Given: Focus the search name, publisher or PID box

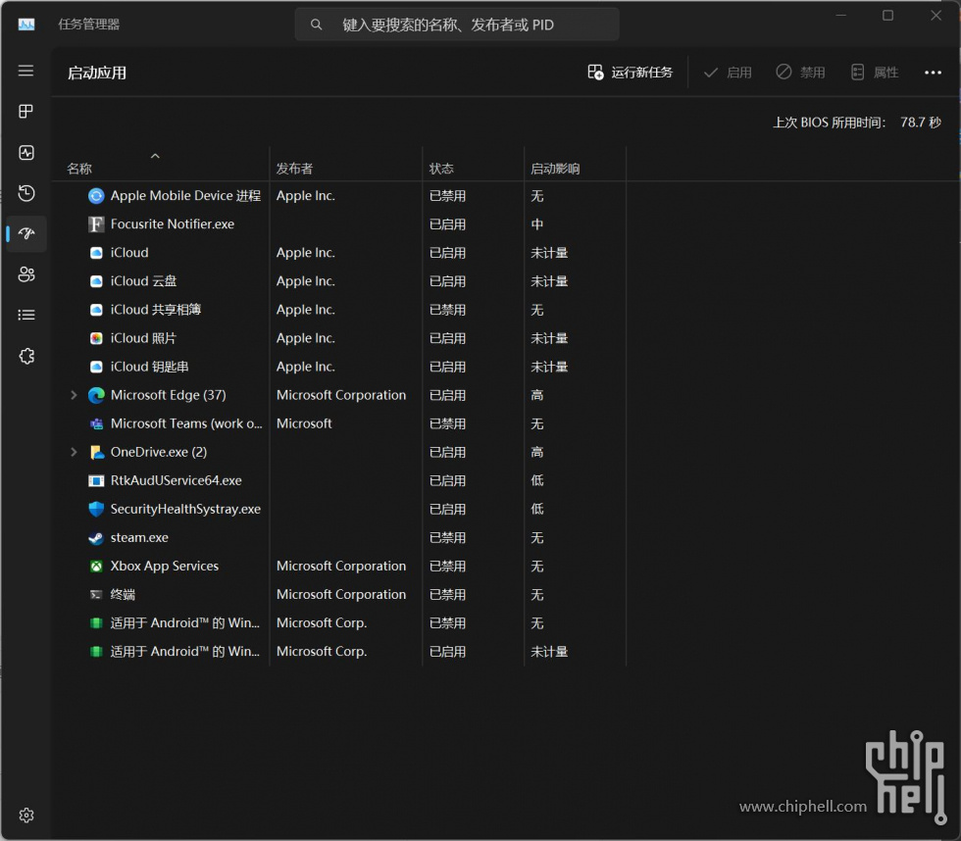Looking at the screenshot, I should [x=457, y=25].
